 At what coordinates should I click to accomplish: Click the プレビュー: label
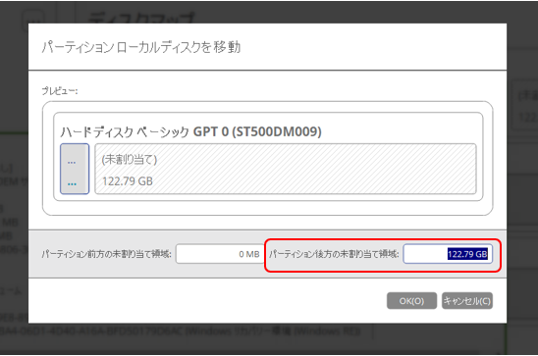point(60,91)
